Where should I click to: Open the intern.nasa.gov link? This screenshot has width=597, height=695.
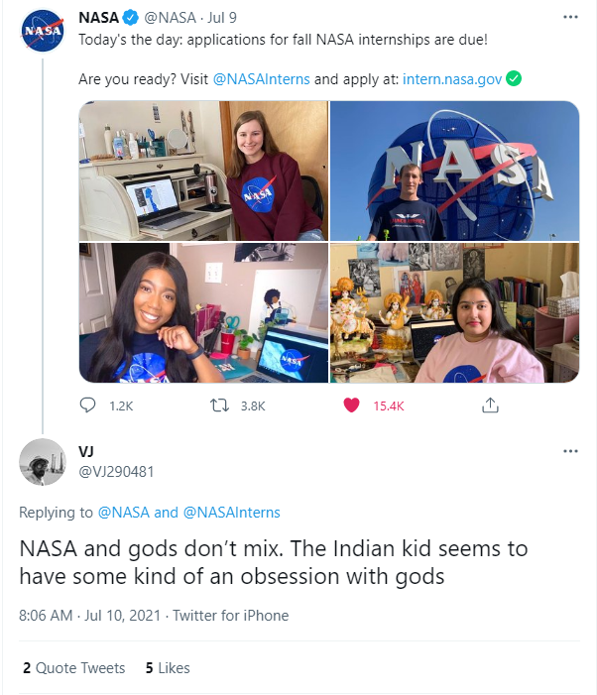[452, 79]
